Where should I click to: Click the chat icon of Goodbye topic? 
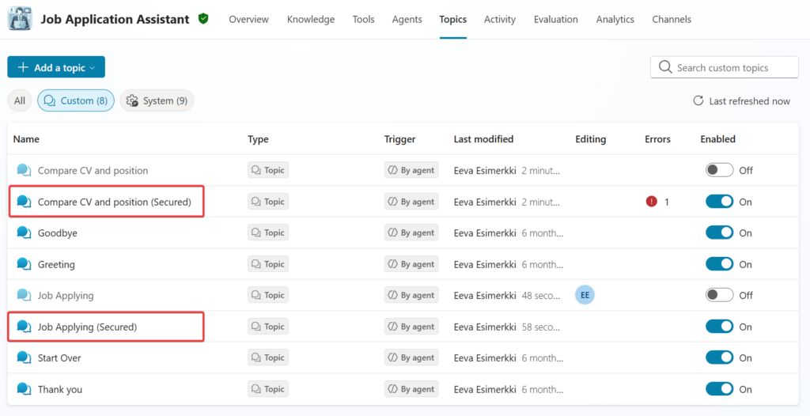[x=25, y=233]
